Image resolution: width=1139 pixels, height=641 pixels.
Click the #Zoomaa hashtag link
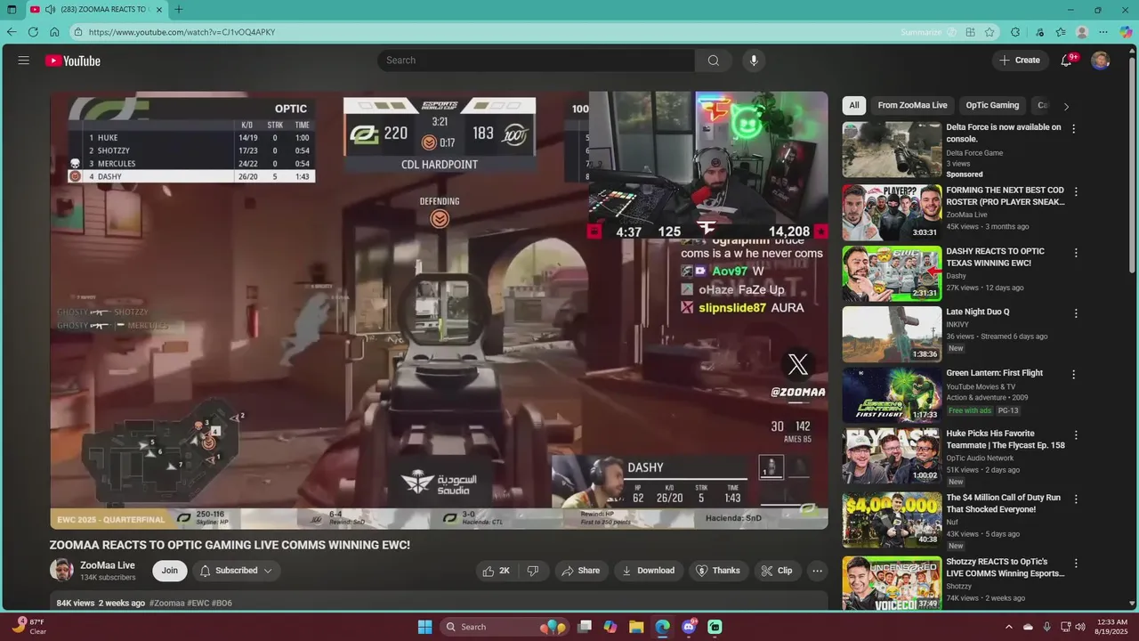point(167,603)
